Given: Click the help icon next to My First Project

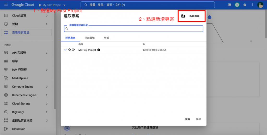Looking at the screenshot, I should [x=99, y=50].
